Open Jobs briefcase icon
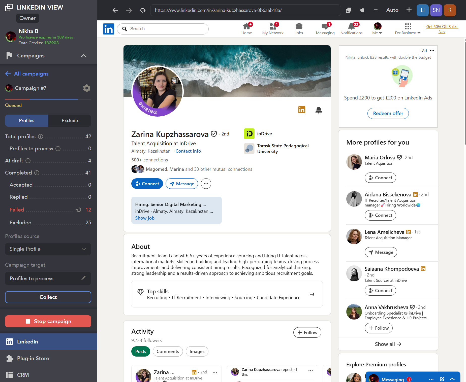 (x=299, y=29)
